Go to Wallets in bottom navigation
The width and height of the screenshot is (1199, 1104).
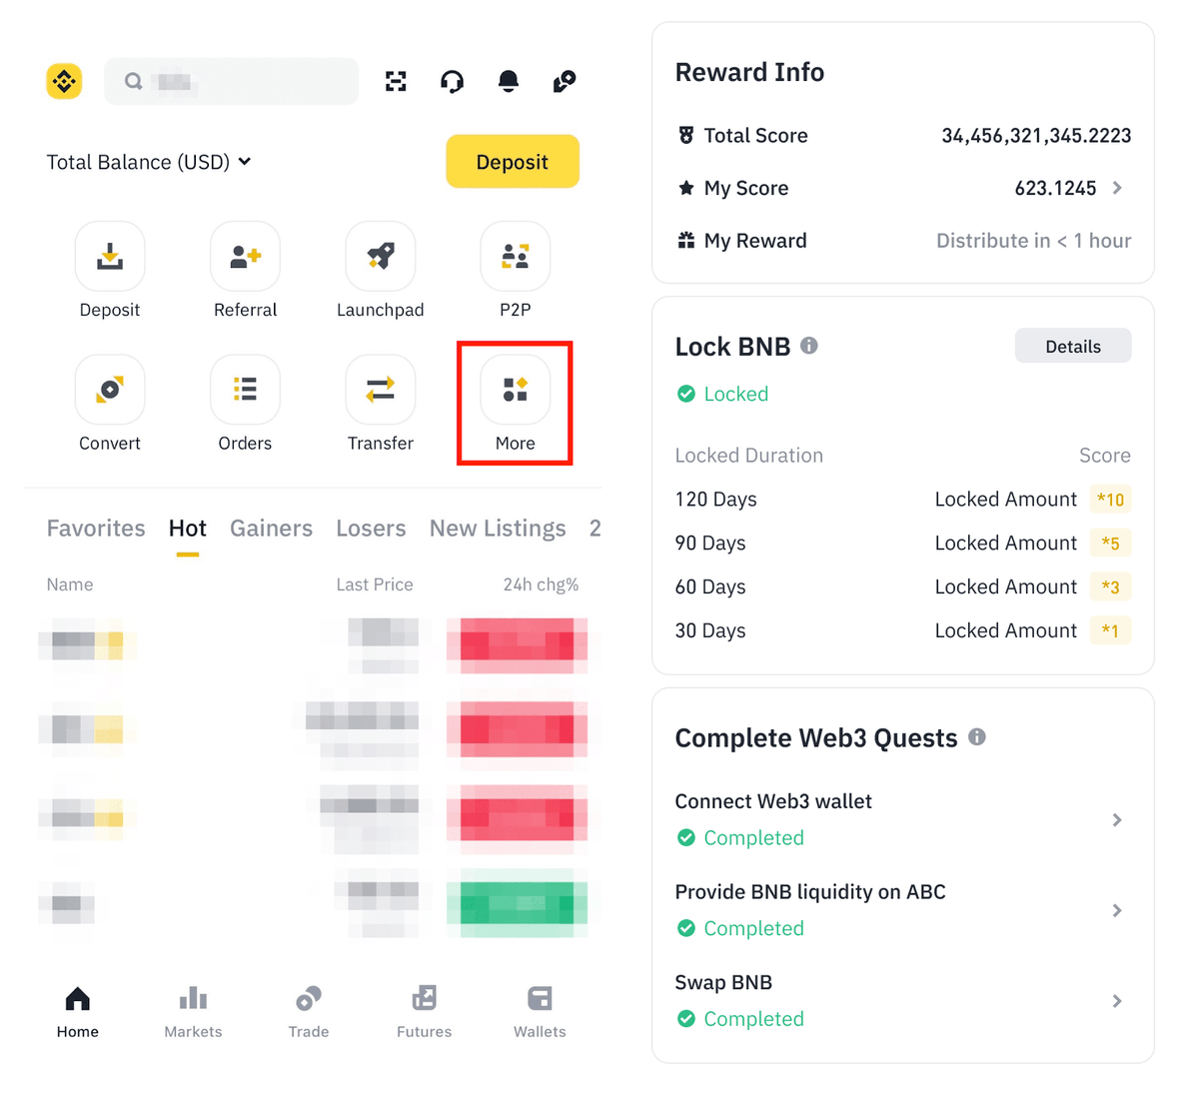[x=540, y=1012]
